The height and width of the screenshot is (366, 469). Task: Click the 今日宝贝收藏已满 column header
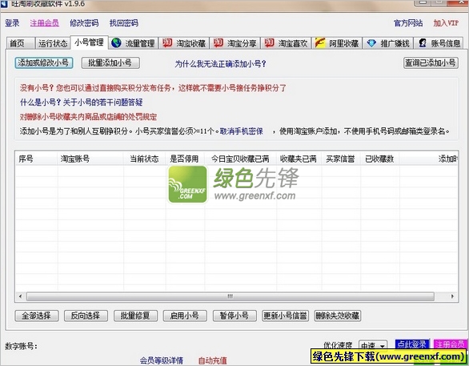click(x=240, y=159)
